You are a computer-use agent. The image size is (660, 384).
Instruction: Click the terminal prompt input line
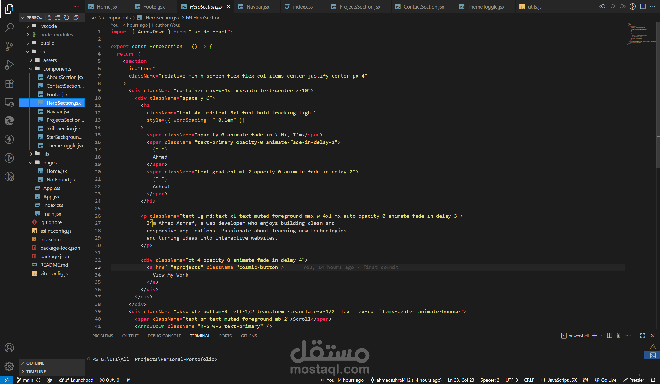(x=155, y=359)
